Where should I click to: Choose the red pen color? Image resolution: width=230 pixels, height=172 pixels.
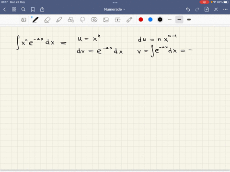click(141, 20)
